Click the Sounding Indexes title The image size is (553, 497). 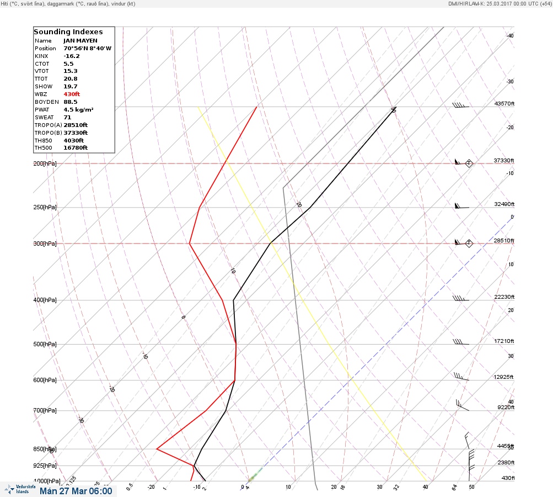(68, 32)
